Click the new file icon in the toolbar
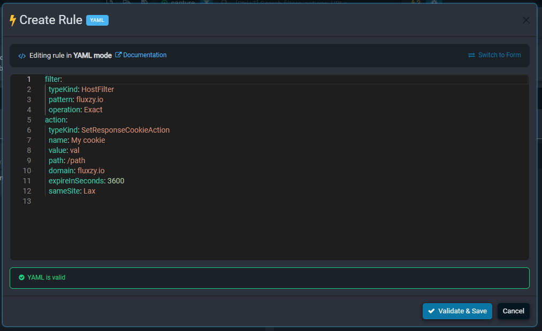 tap(112, 2)
